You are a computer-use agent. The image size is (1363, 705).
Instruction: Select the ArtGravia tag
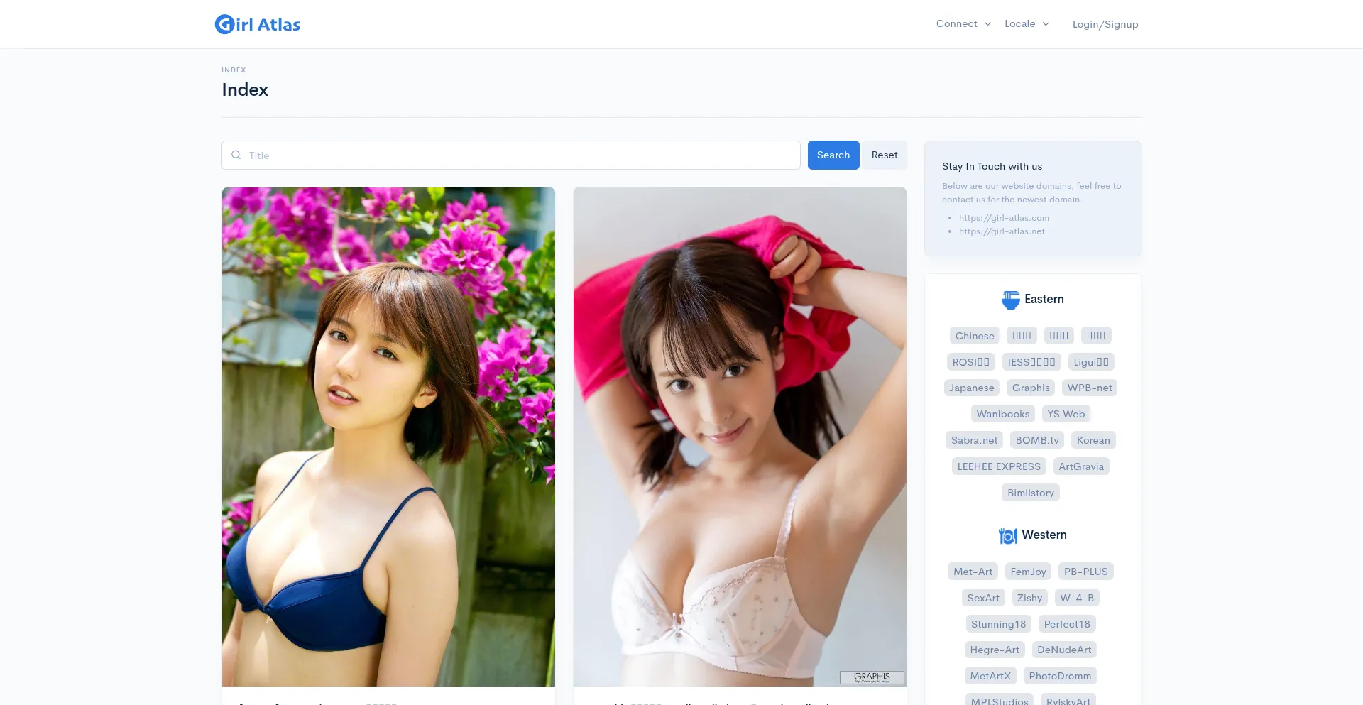1081,466
